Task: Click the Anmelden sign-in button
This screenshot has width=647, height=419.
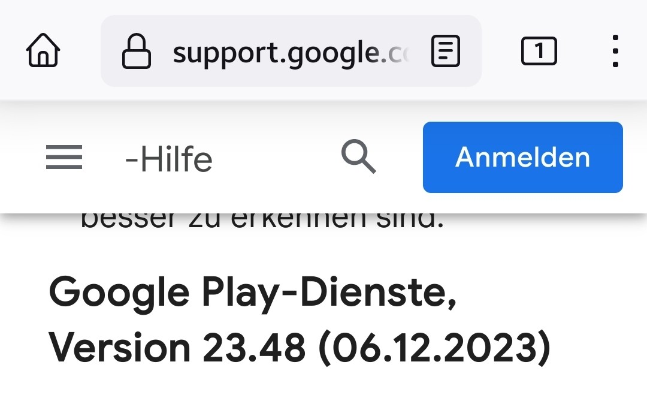Action: pos(523,157)
